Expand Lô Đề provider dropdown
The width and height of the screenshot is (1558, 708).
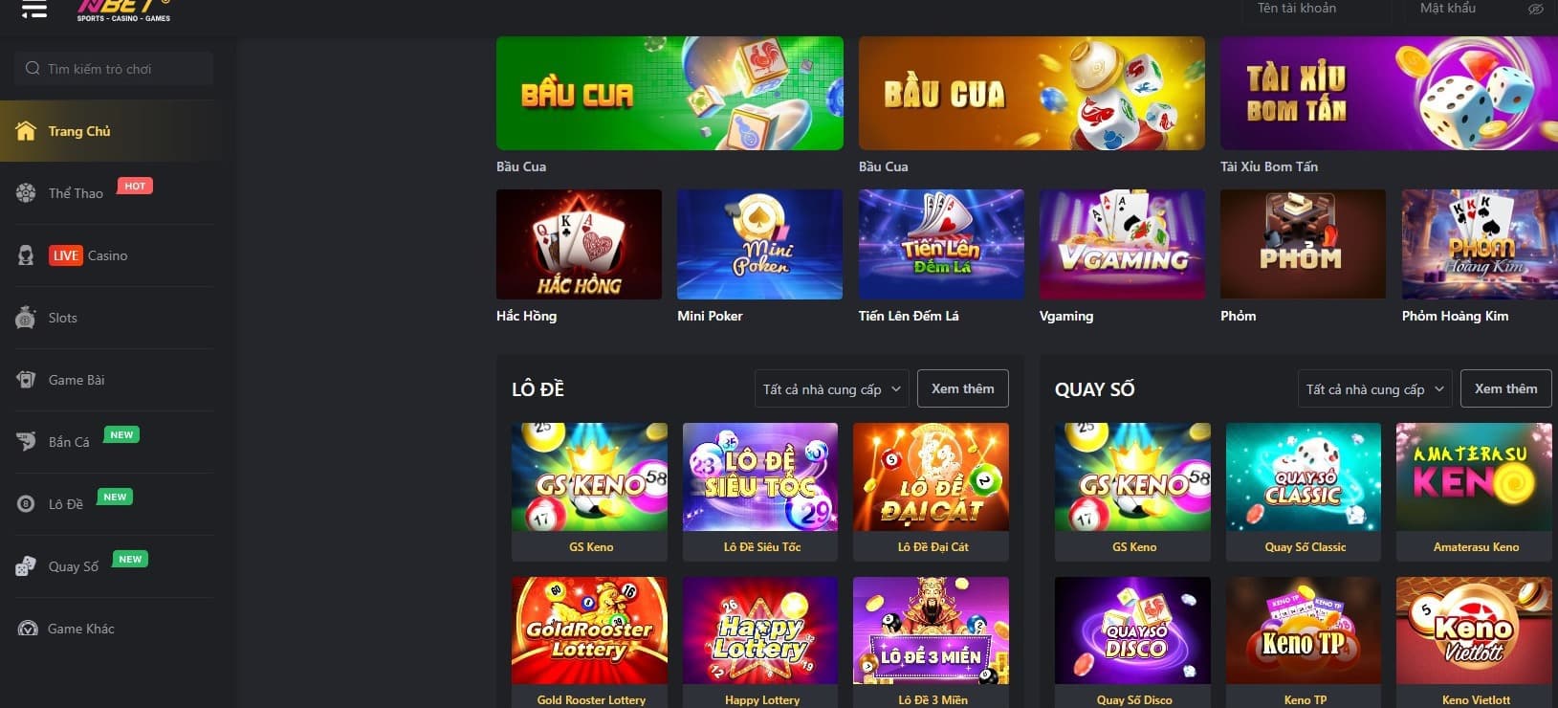tap(831, 389)
